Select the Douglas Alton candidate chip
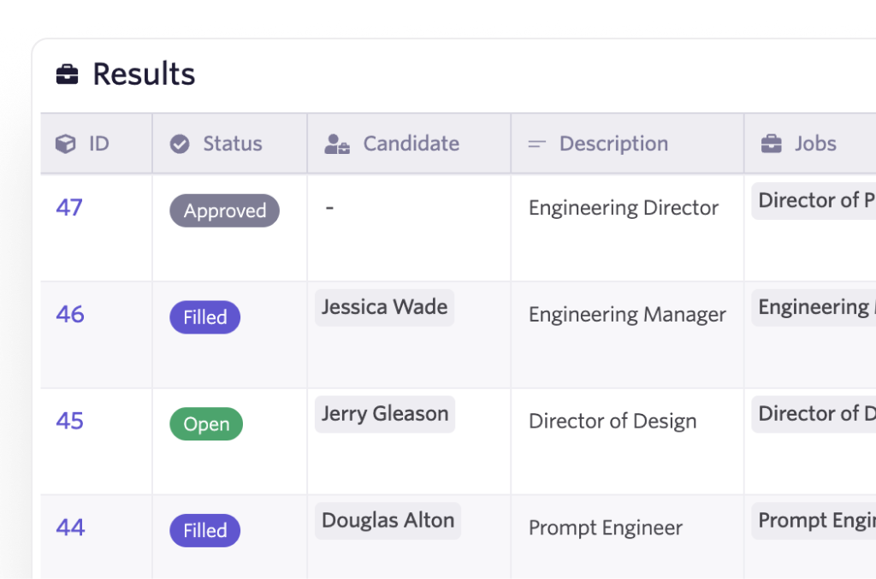876x579 pixels. 388,520
